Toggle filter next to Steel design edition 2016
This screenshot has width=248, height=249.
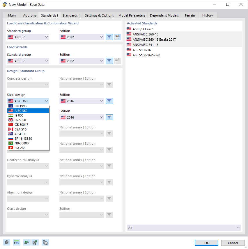click(x=109, y=101)
